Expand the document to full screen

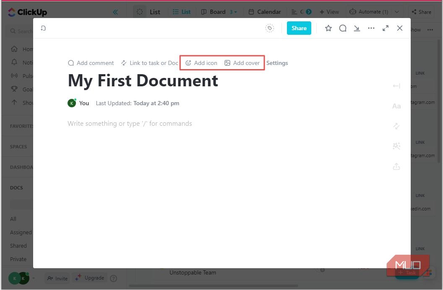pyautogui.click(x=386, y=28)
